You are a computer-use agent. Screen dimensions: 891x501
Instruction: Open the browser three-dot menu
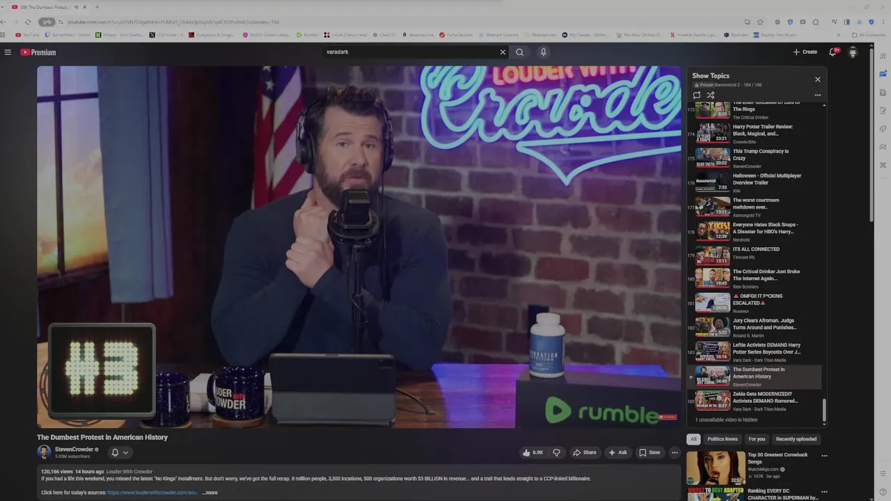click(884, 22)
